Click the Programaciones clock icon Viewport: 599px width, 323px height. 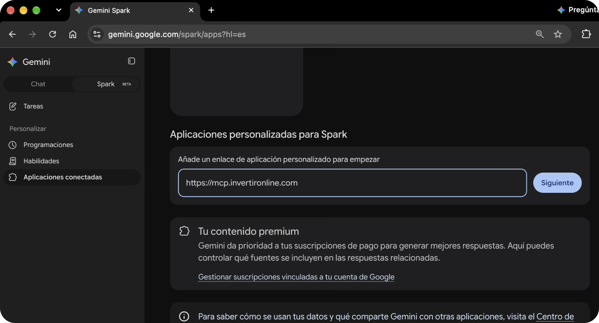click(x=12, y=145)
